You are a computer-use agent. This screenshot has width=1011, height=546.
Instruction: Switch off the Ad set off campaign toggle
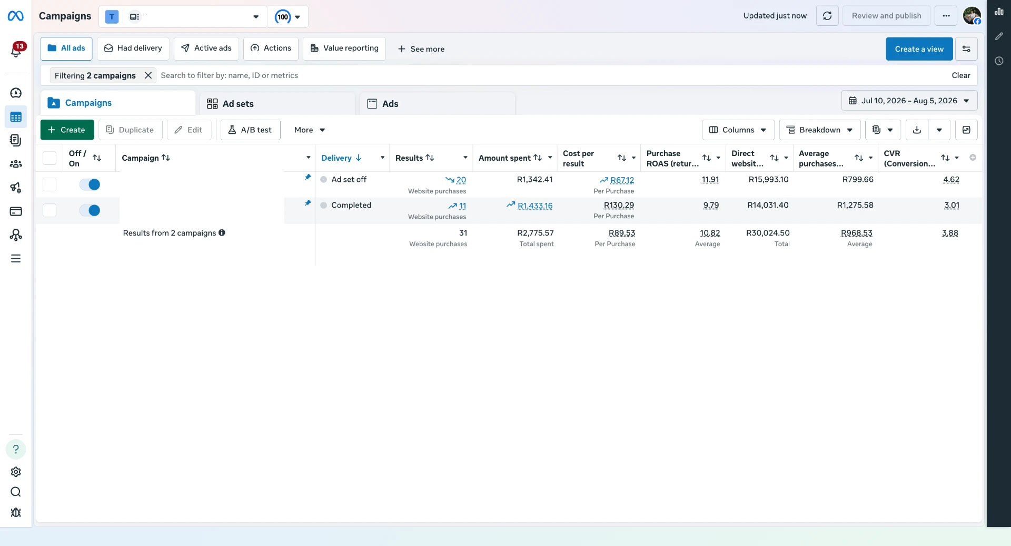pyautogui.click(x=90, y=184)
